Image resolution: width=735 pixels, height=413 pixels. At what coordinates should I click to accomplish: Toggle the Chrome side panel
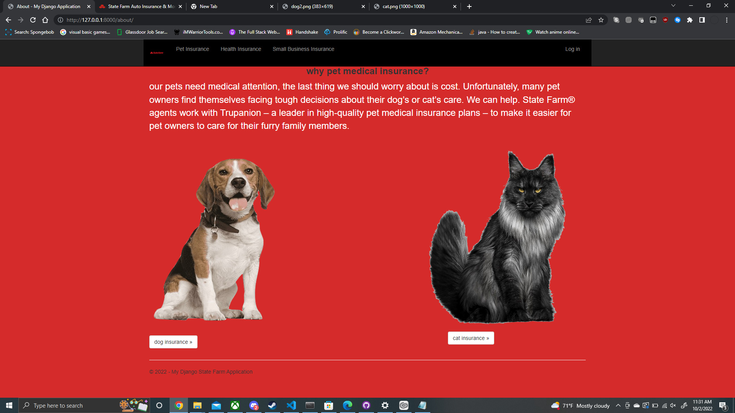click(702, 20)
